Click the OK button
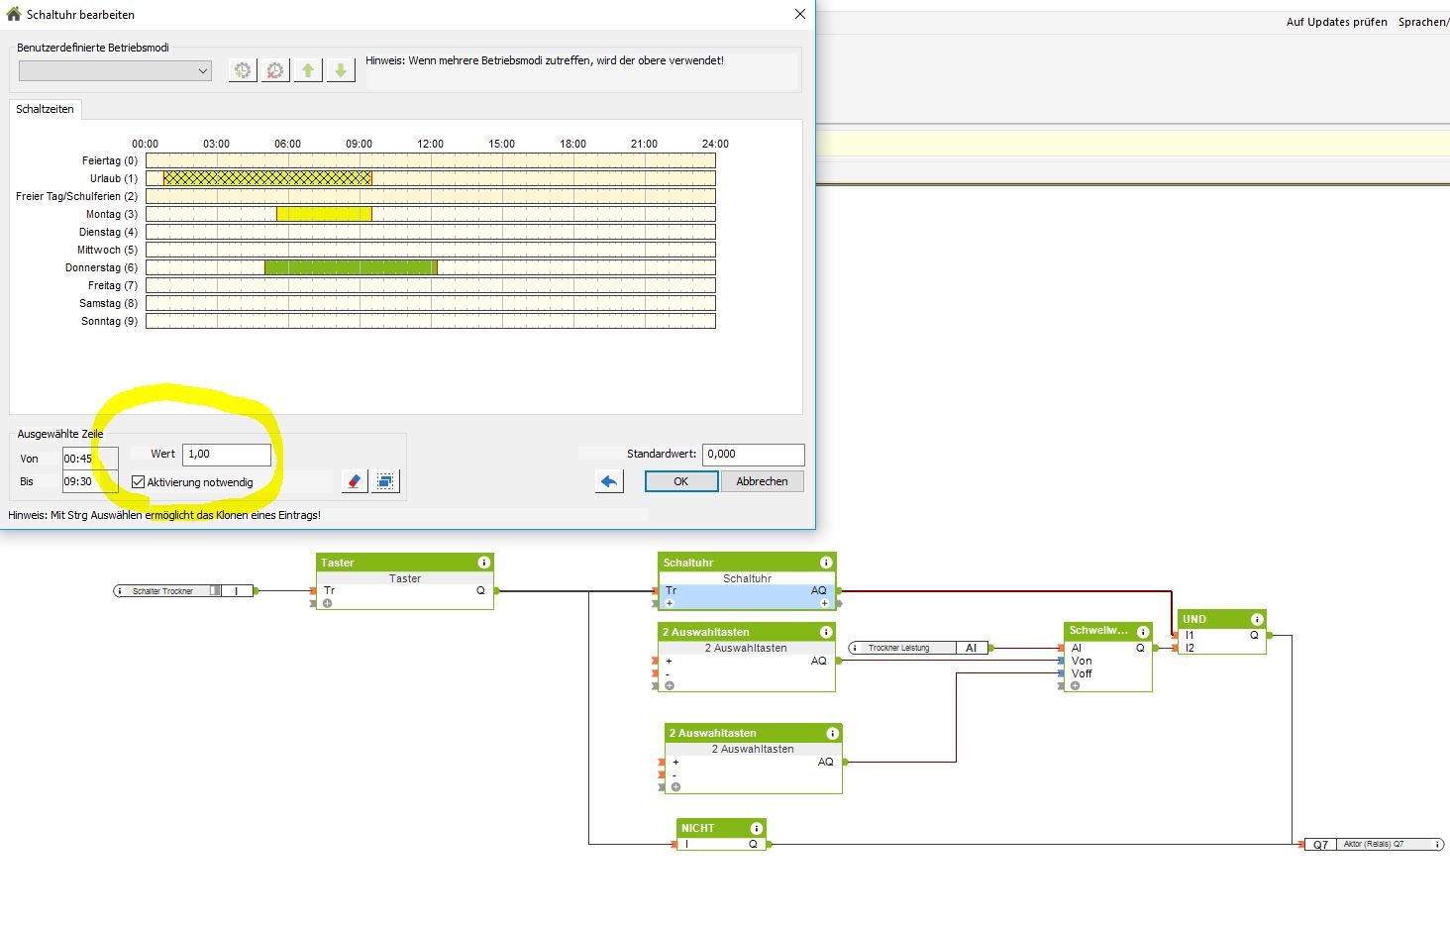 pos(680,481)
